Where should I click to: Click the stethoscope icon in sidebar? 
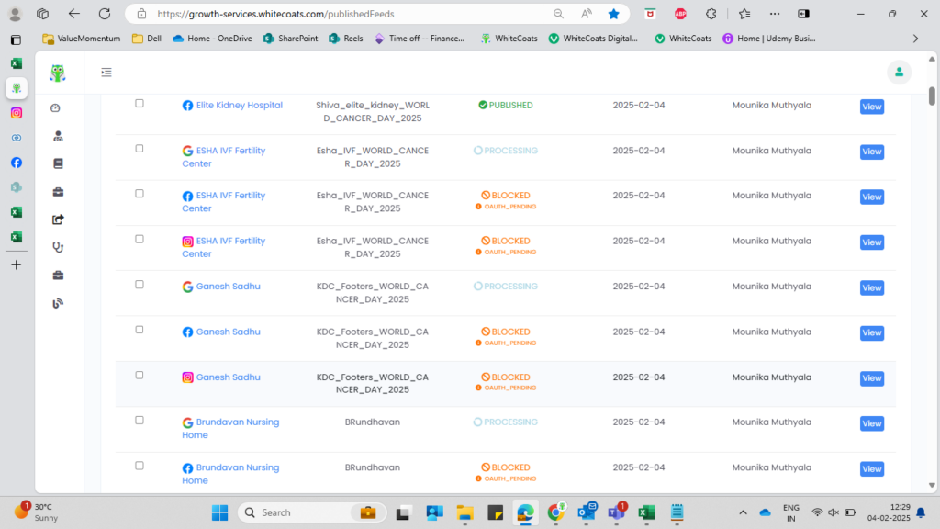tap(59, 247)
